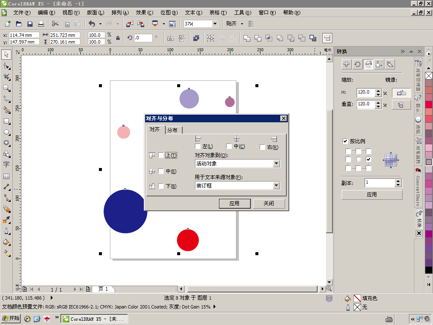Image resolution: width=433 pixels, height=325 pixels.
Task: Toggle the checked right-middle anchor checkbox
Action: [369, 159]
